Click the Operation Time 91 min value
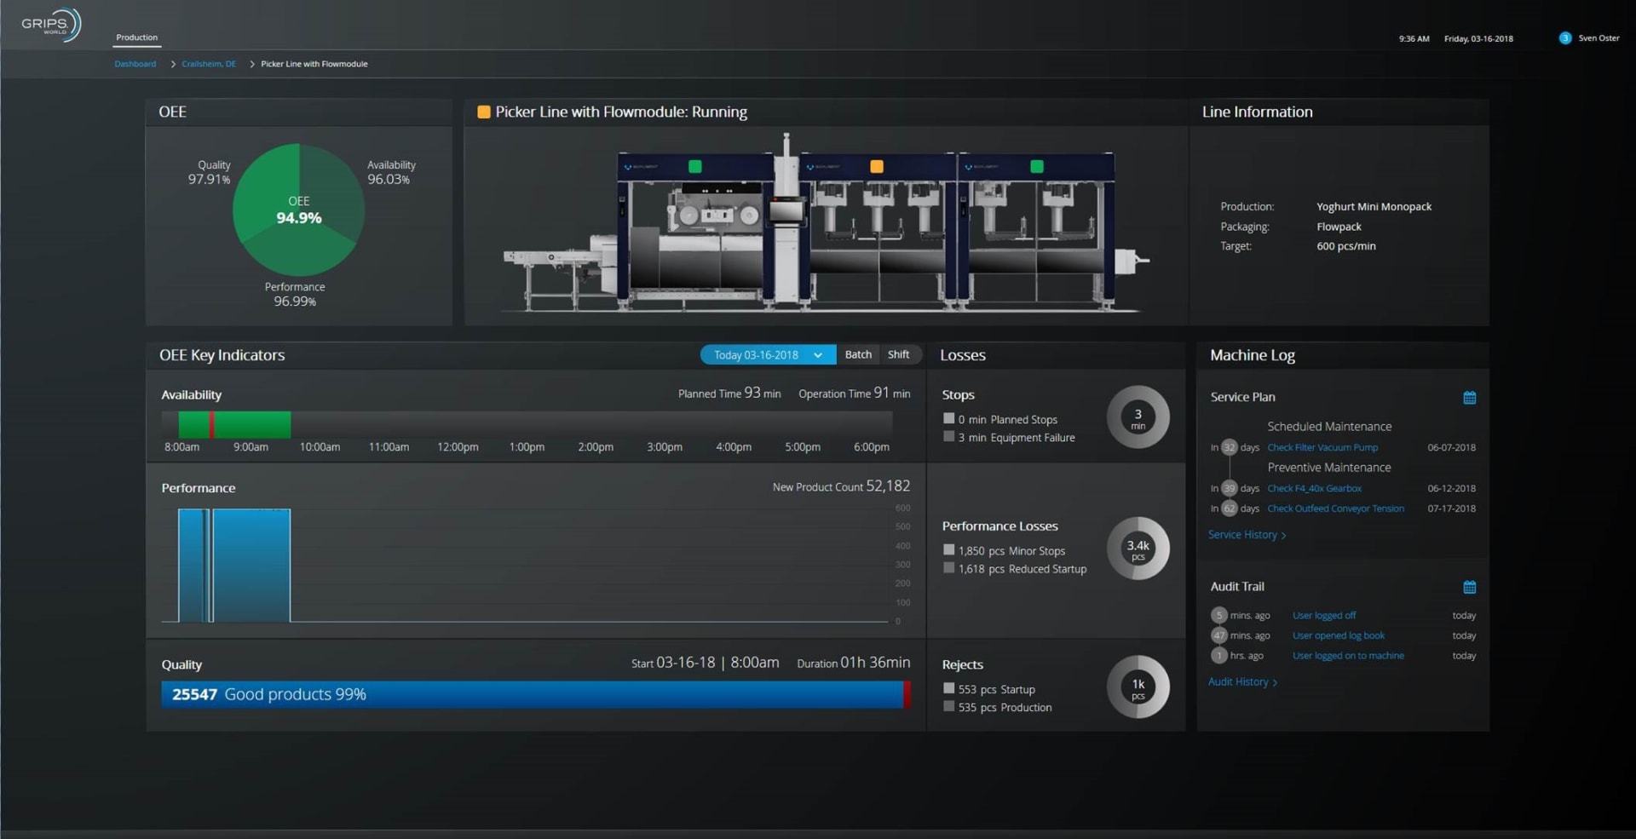The image size is (1636, 839). point(854,394)
